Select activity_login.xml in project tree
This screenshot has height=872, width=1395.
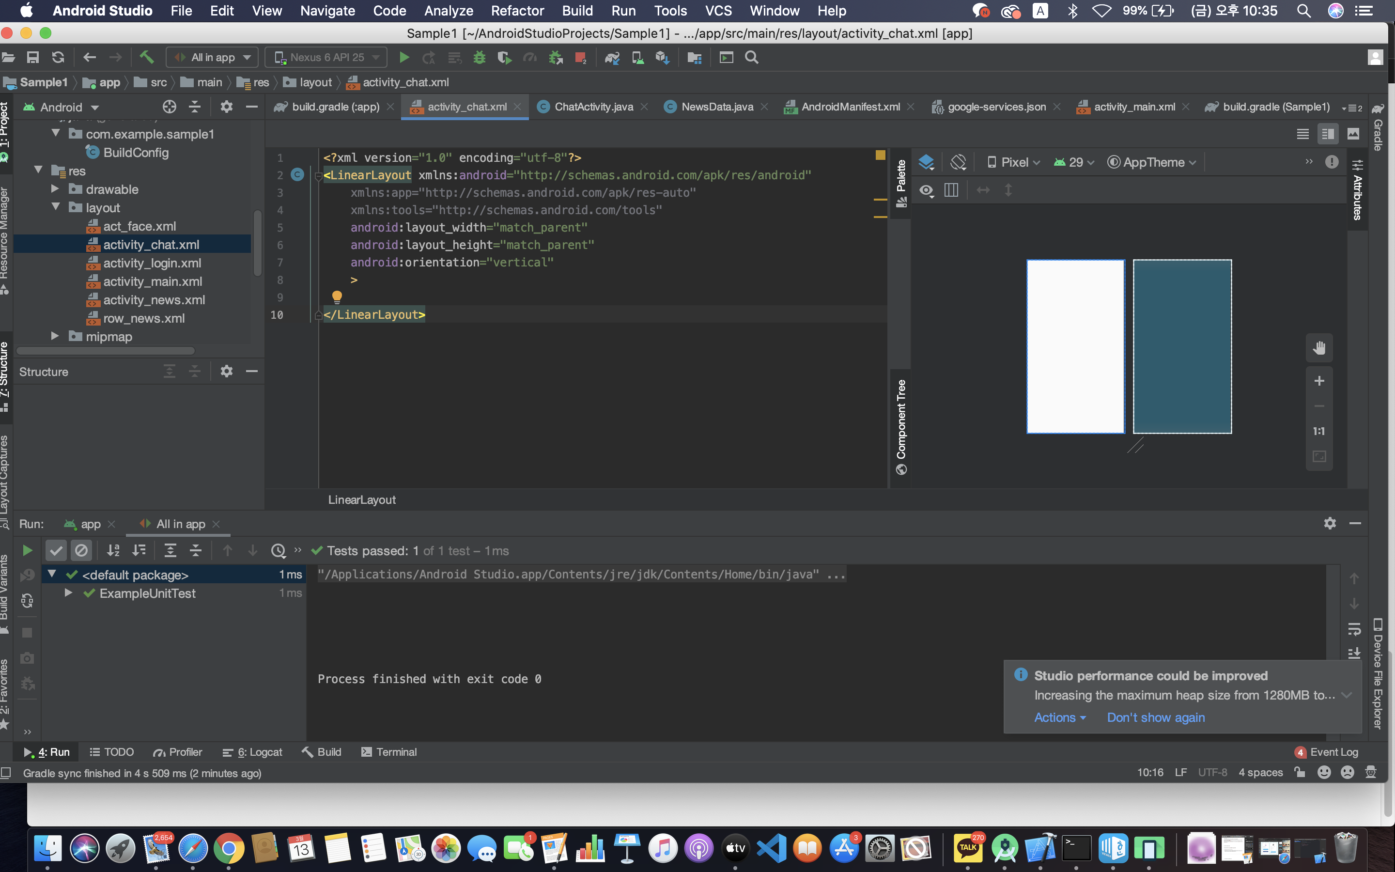(152, 263)
